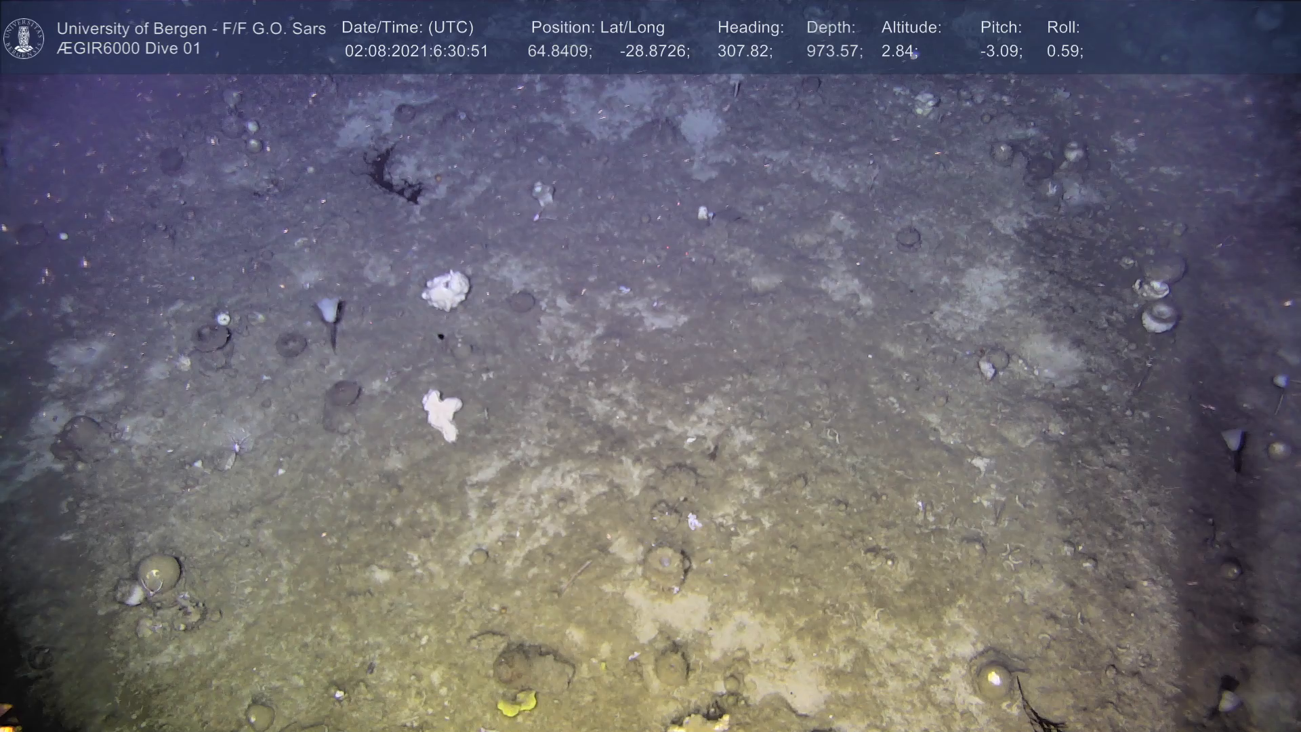Click the University of Bergen seal logo
Viewport: 1301px width, 732px height.
coord(24,39)
